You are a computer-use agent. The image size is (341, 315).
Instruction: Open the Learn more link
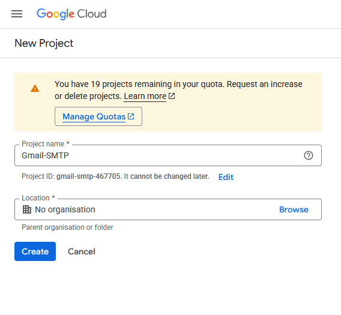(145, 96)
